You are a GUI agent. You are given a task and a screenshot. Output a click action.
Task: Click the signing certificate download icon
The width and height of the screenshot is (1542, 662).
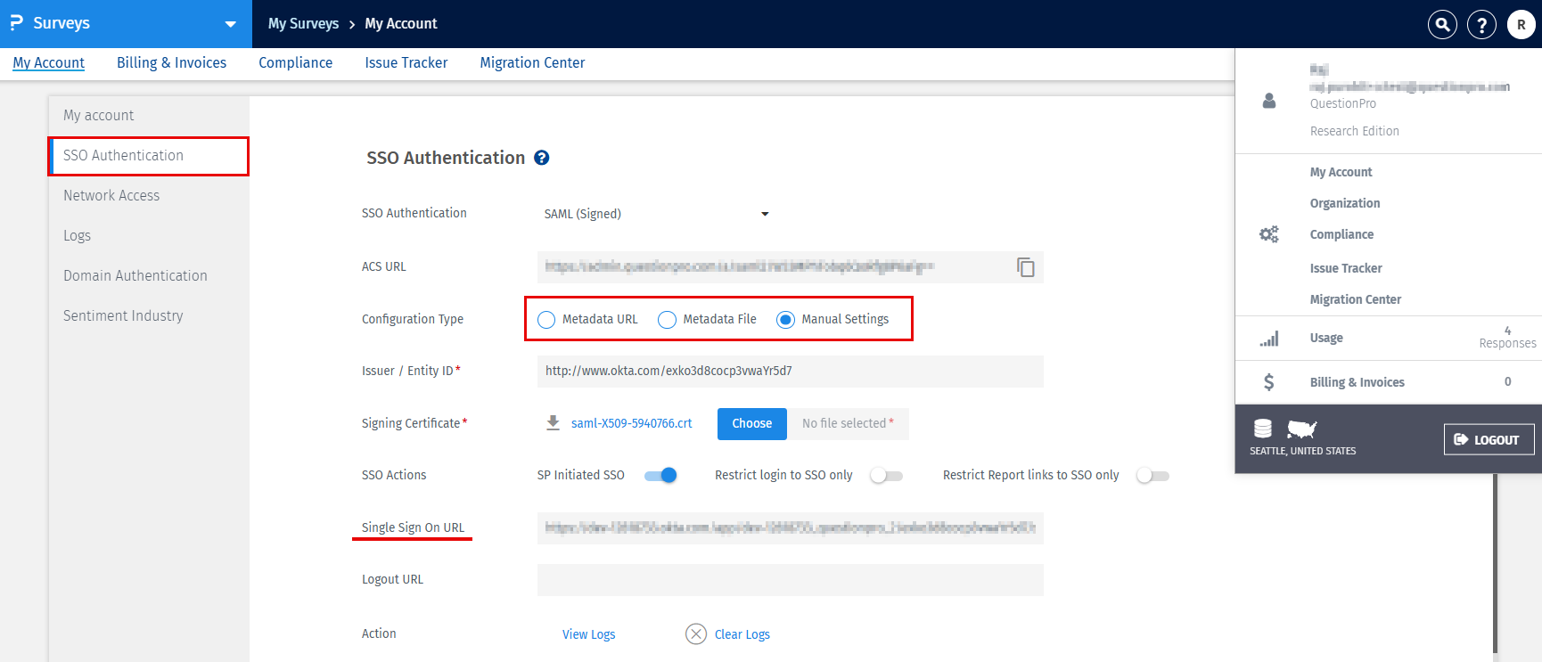[x=554, y=423]
